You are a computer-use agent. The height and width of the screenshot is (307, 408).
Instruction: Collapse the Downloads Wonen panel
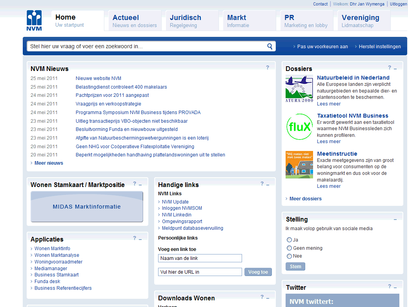click(268, 298)
